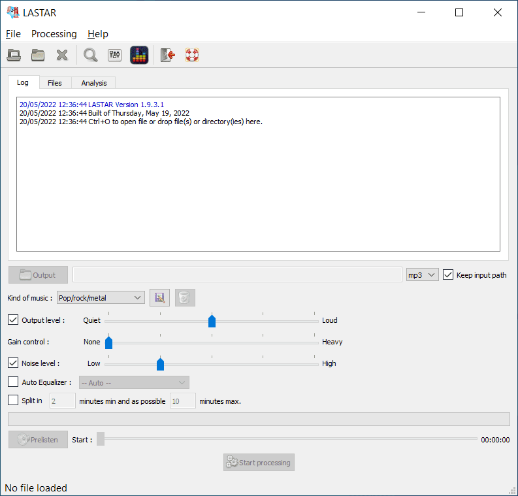The image size is (518, 496).
Task: Open the Auto Equalizer -- Auto -- dropdown
Action: (134, 382)
